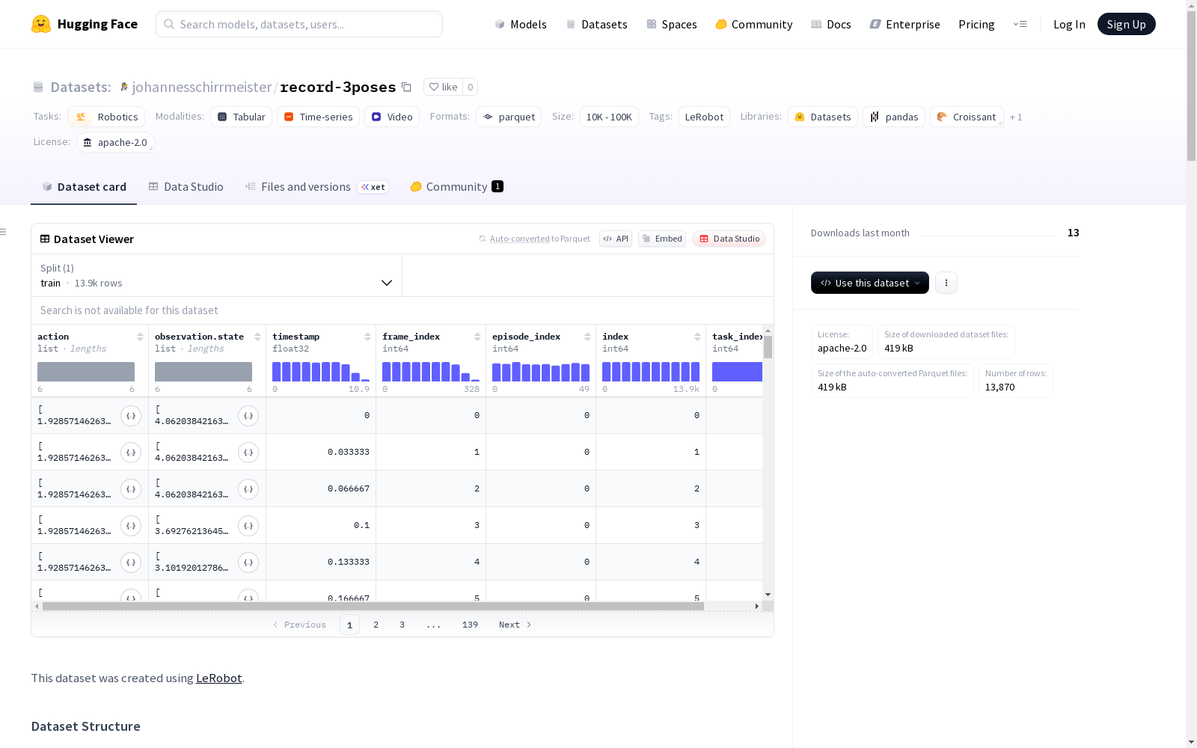Go to Datasets in the top navigation
1197x748 pixels.
coord(596,24)
